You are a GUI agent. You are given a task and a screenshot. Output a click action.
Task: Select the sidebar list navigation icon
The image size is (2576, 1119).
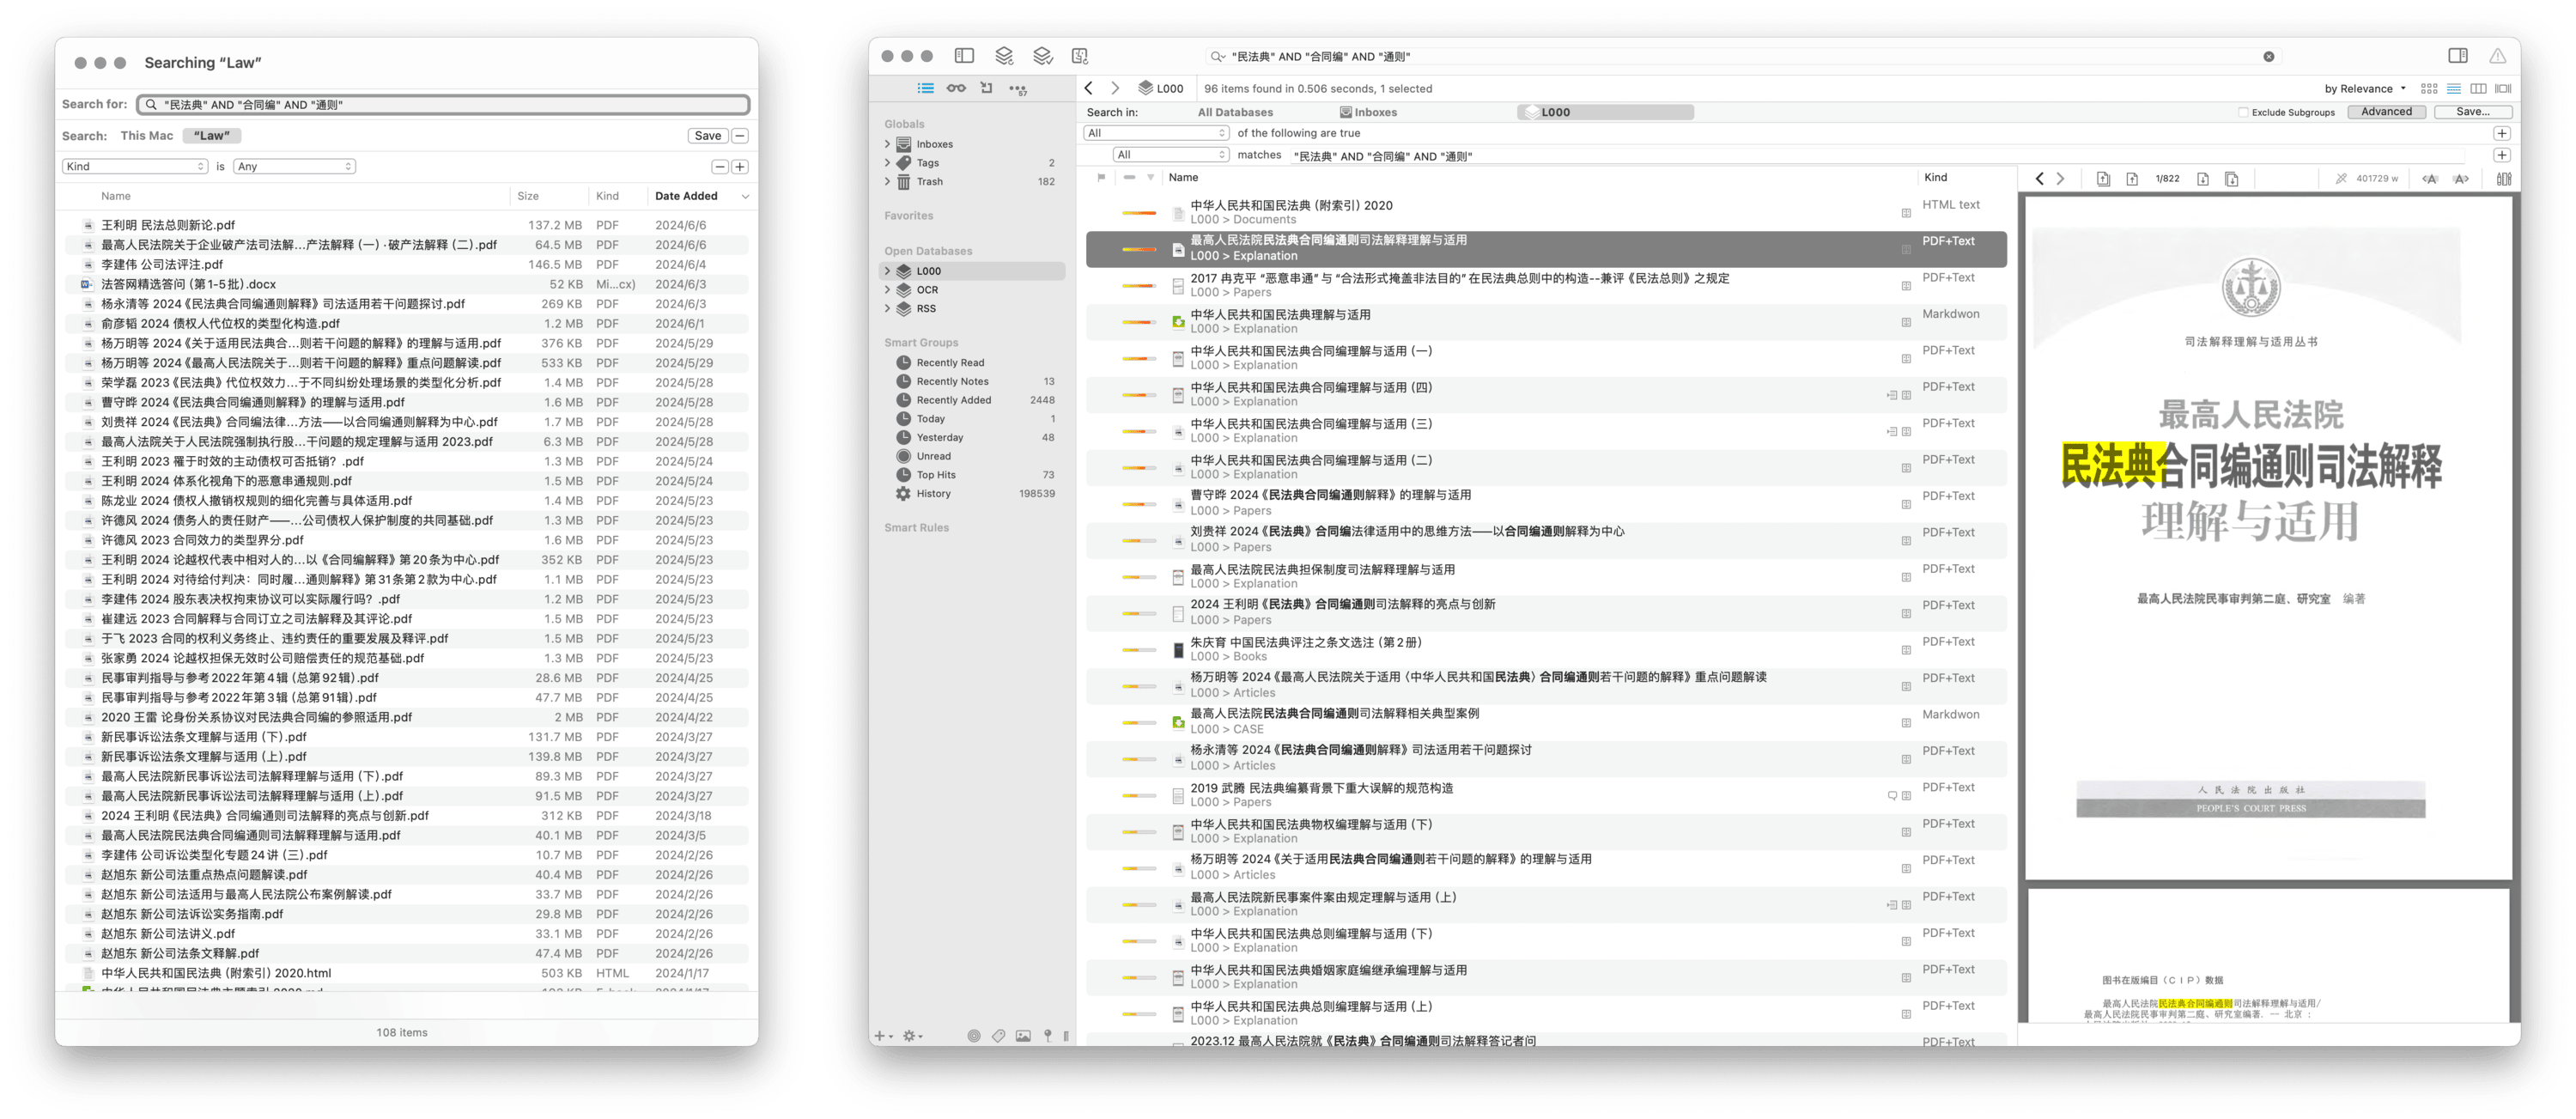(926, 88)
